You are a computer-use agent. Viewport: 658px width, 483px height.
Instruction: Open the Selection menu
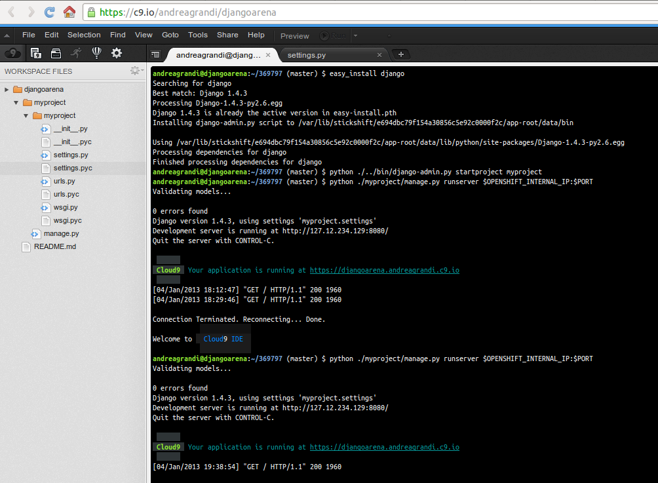(x=84, y=35)
